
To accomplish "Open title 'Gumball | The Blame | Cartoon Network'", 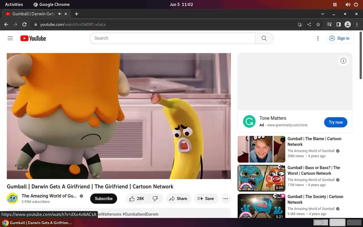I will click(x=315, y=142).
